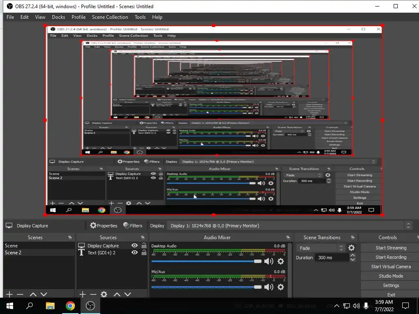The width and height of the screenshot is (419, 314).
Task: Remove selected scene with minus icon
Action: coord(20,294)
